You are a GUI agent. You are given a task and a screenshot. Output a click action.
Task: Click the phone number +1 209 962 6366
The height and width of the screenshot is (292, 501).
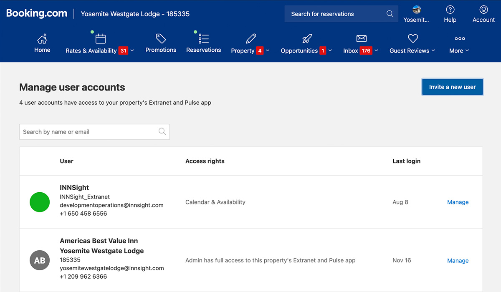click(x=83, y=277)
